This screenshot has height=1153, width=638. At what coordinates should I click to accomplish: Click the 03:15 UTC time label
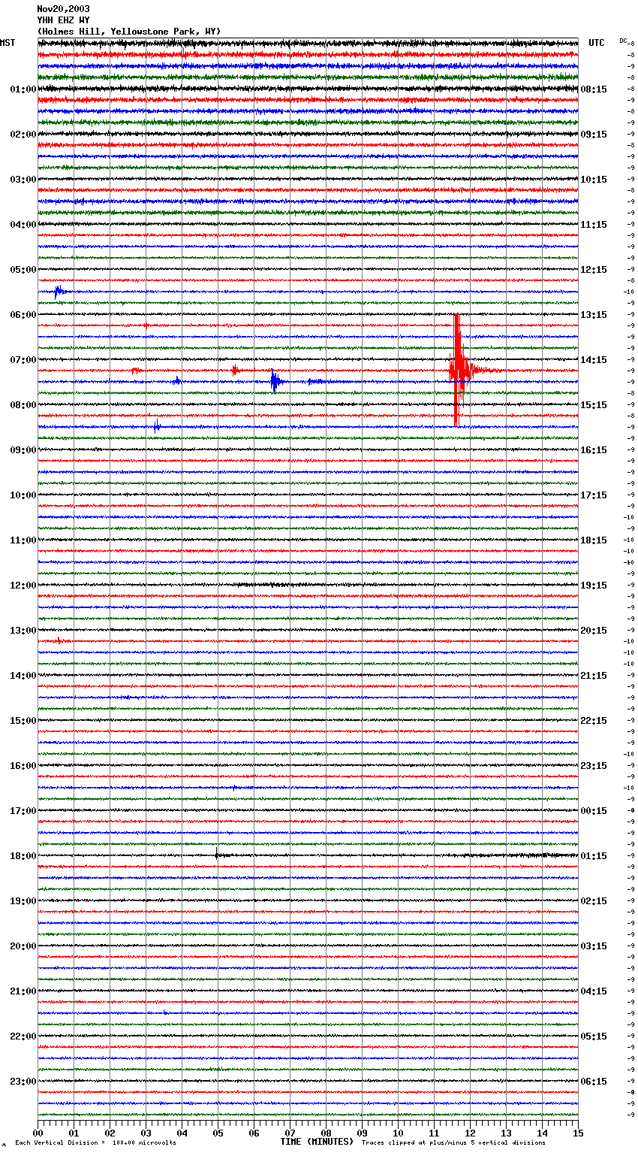pyautogui.click(x=594, y=946)
